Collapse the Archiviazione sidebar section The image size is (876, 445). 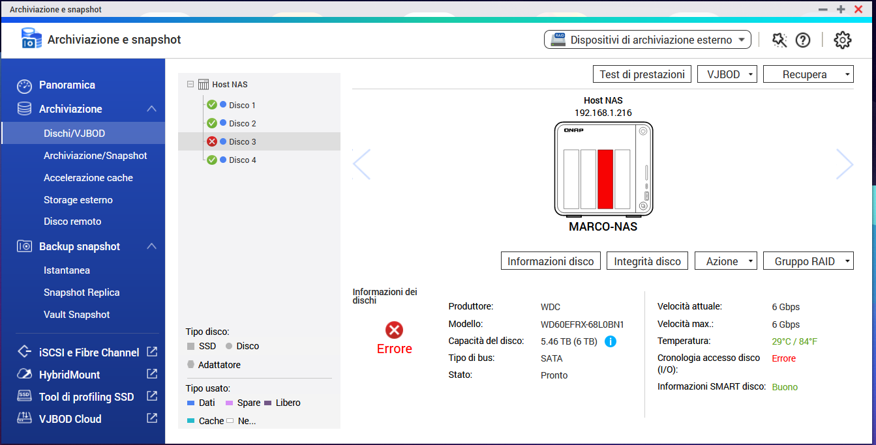click(151, 109)
